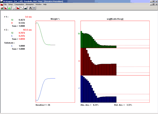Open the Help menu

(45, 4)
